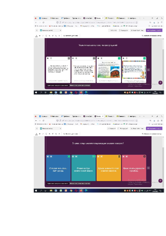Mark second image answer as correct
Image resolution: width=166 pixels, height=236 pixels.
pyautogui.click(x=94, y=58)
